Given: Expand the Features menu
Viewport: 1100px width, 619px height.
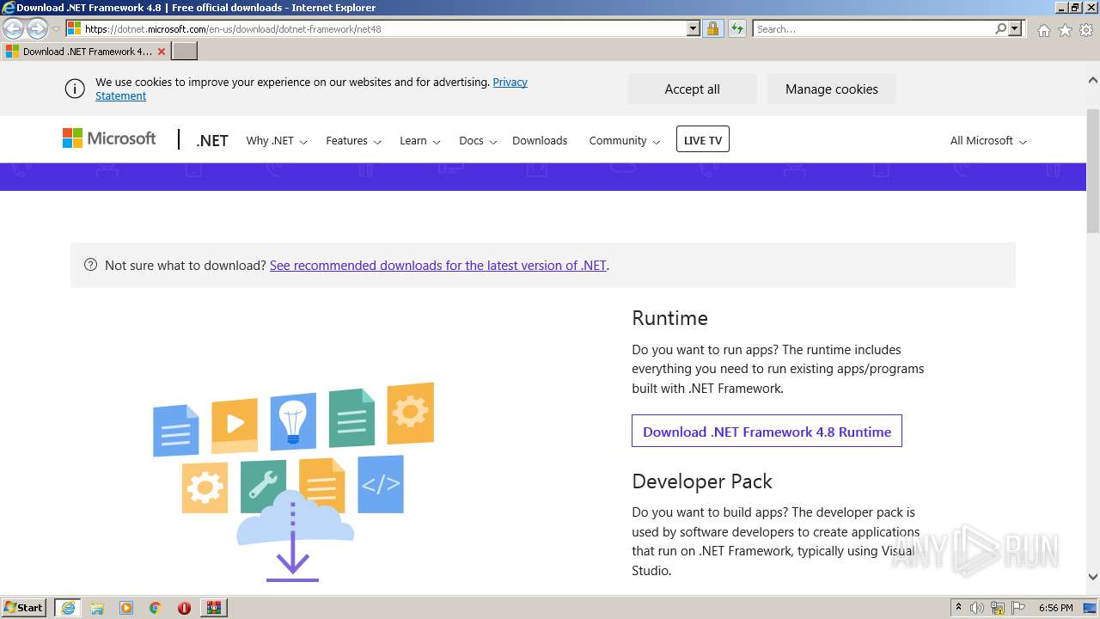Looking at the screenshot, I should (x=354, y=141).
